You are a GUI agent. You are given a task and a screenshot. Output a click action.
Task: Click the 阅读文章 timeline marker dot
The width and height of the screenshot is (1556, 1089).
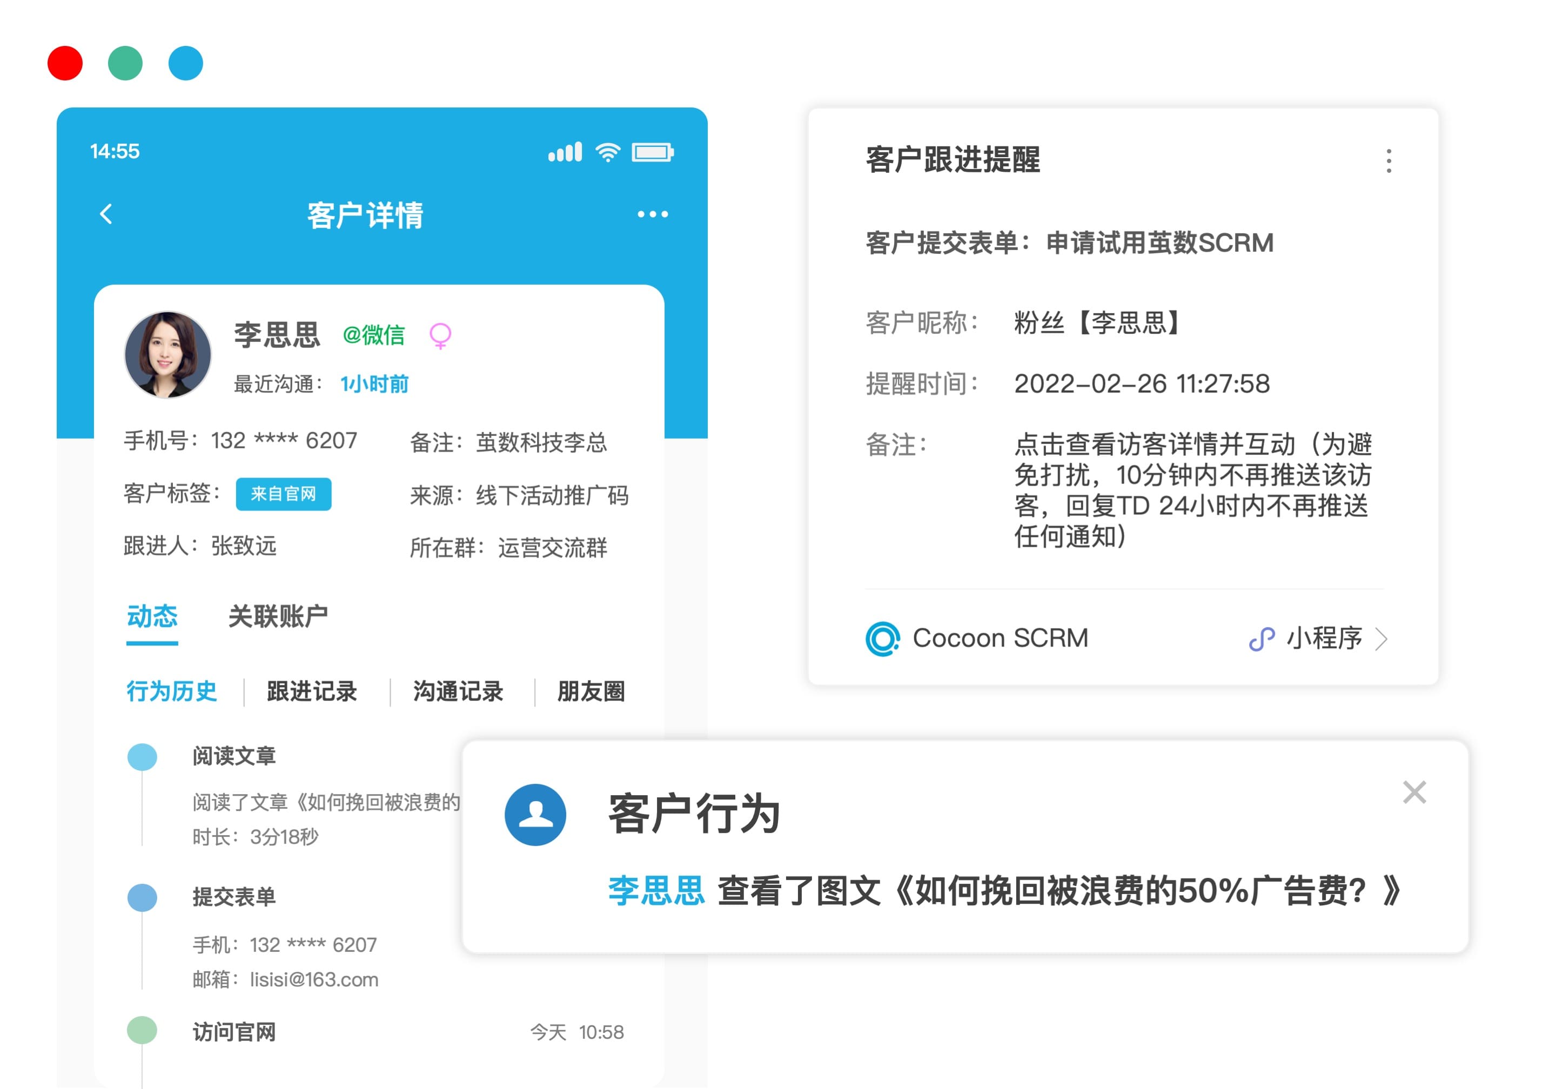click(x=142, y=756)
